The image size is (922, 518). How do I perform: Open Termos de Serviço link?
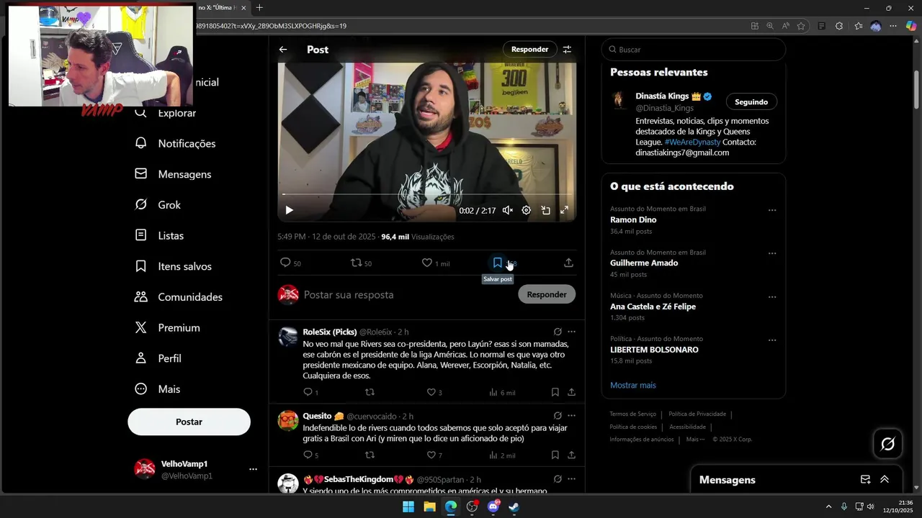(x=632, y=414)
